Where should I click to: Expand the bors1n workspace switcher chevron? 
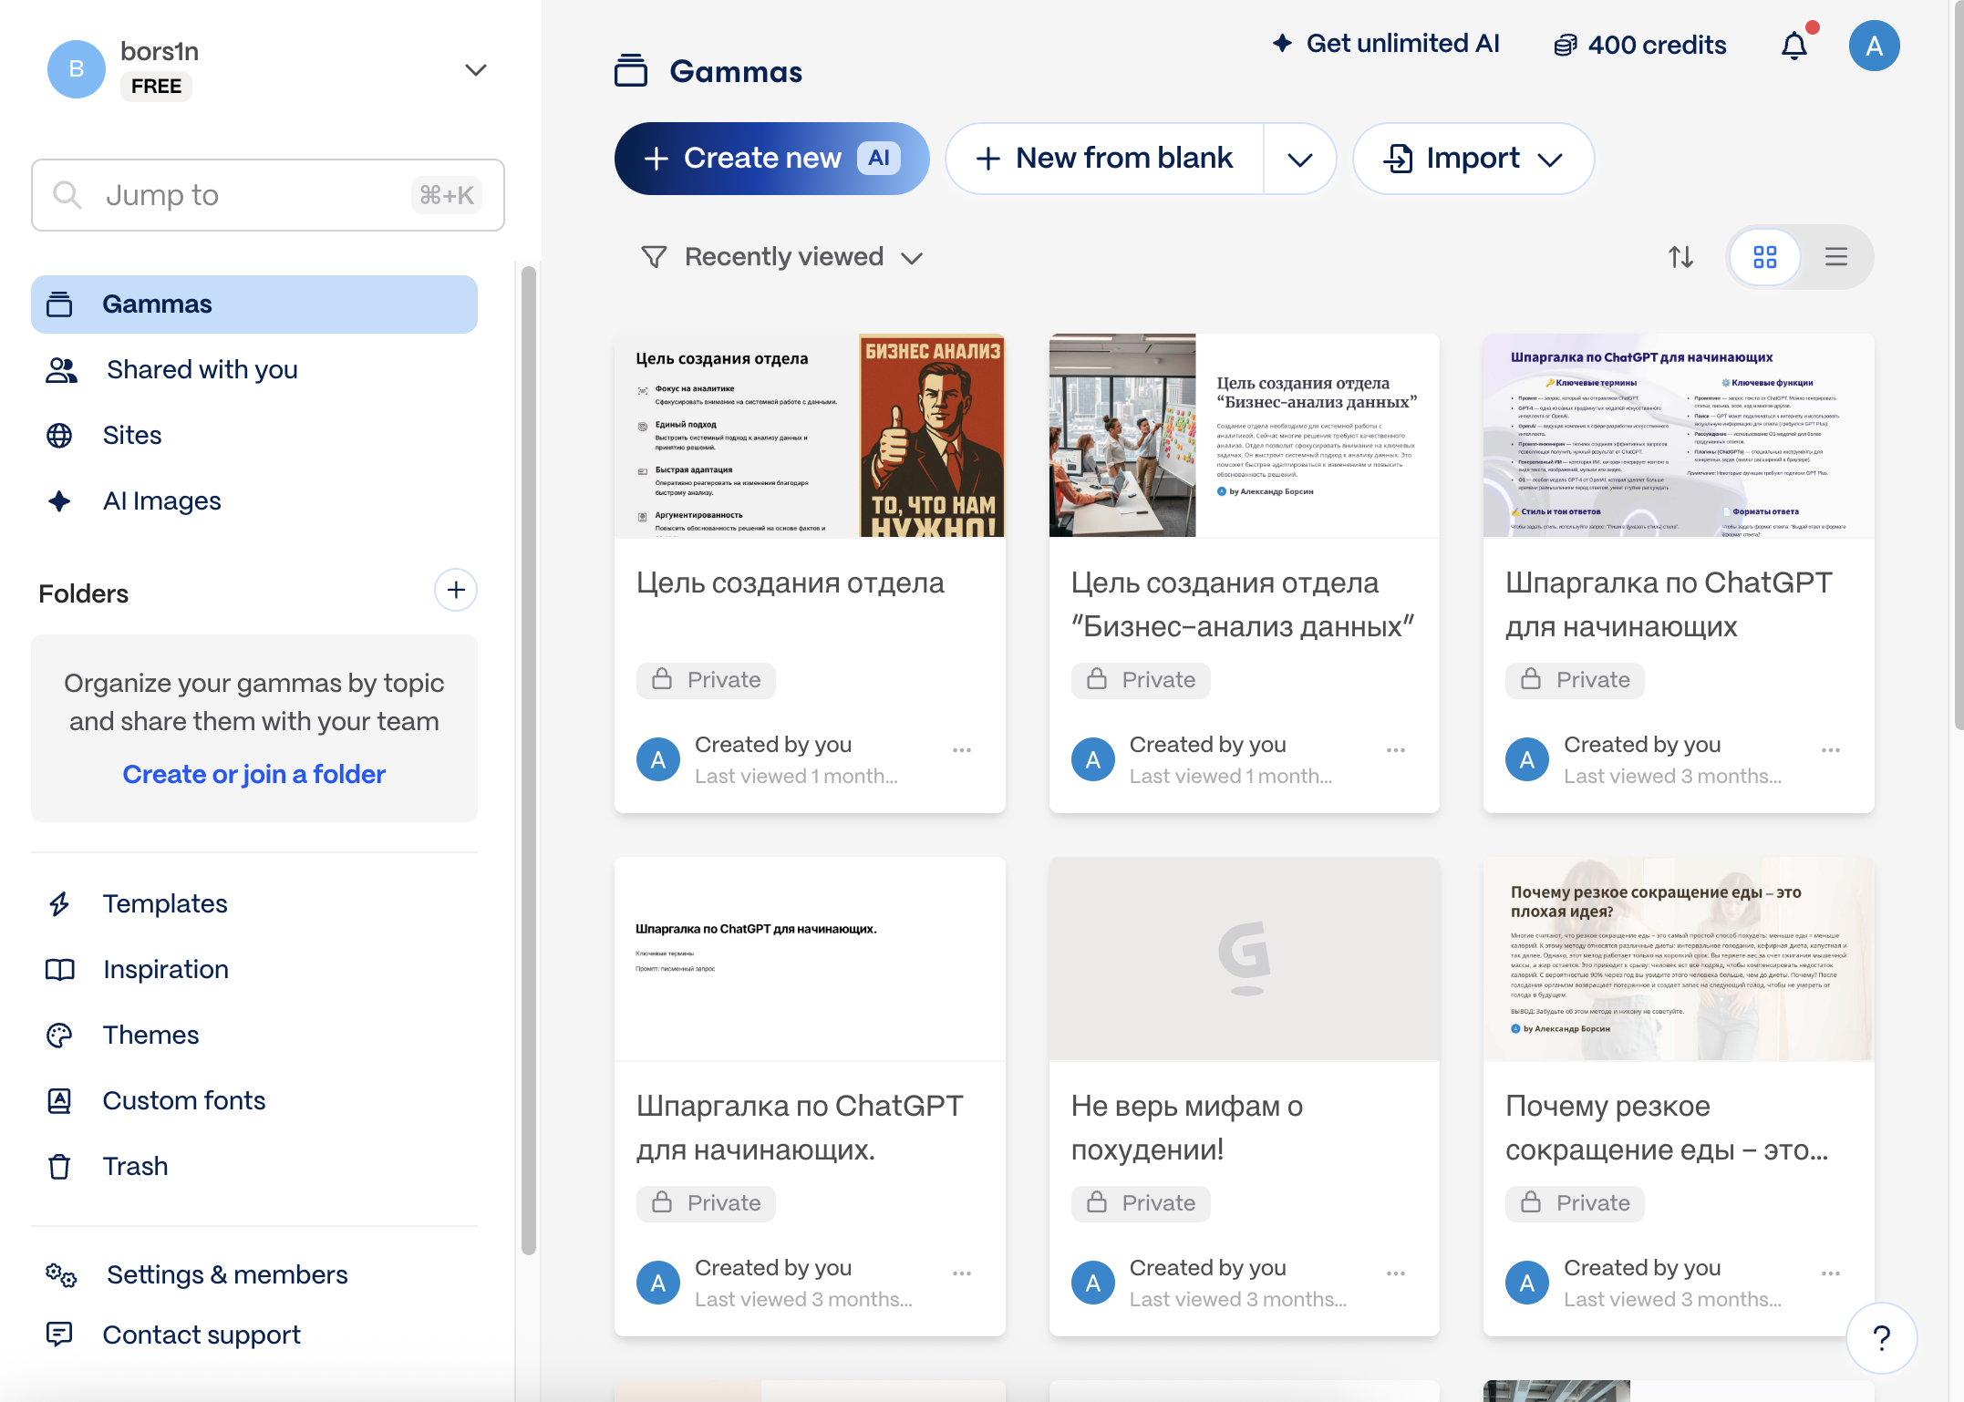475,70
